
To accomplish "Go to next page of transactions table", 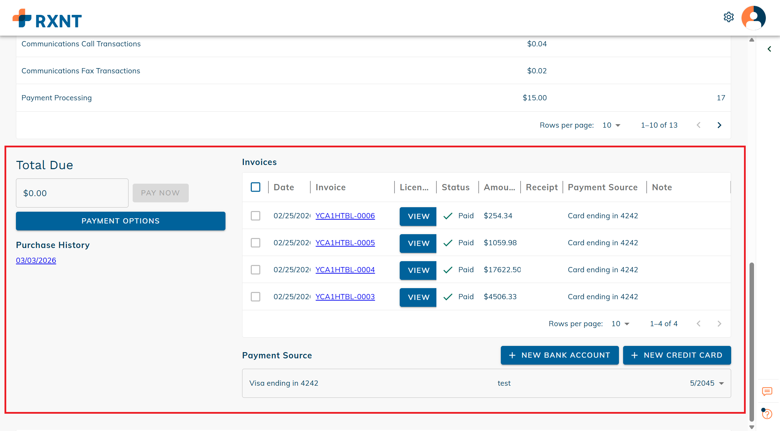I will [719, 125].
